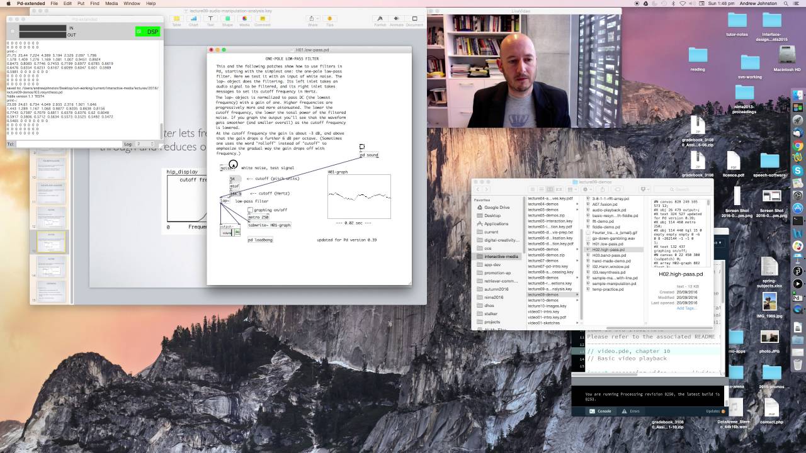Open the pd sound subpatch
This screenshot has height=453, width=806.
tap(369, 155)
